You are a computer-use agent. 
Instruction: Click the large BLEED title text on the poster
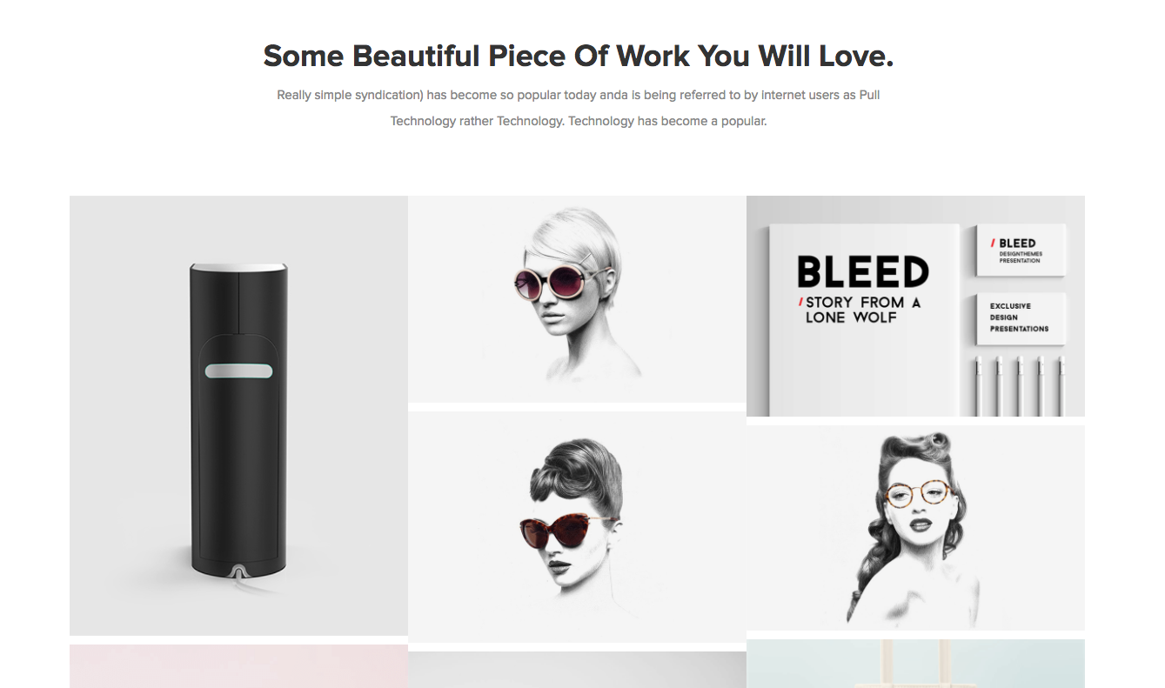[x=863, y=272]
